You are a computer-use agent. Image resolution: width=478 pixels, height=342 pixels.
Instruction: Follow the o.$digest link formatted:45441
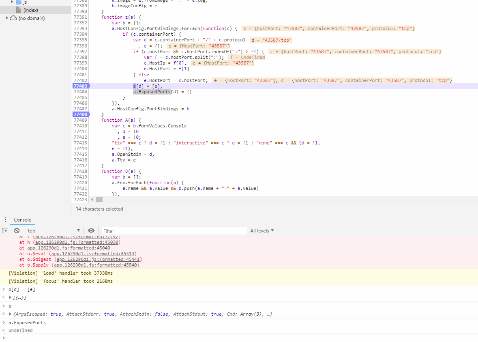pyautogui.click(x=98, y=259)
